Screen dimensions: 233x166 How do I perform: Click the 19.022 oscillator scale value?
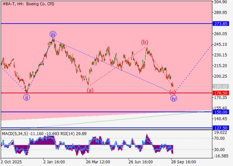[220, 132]
